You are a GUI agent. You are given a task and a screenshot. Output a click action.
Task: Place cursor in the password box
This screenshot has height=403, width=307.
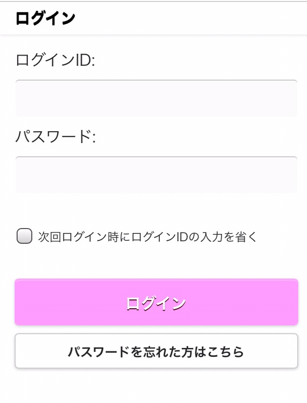[x=156, y=175]
